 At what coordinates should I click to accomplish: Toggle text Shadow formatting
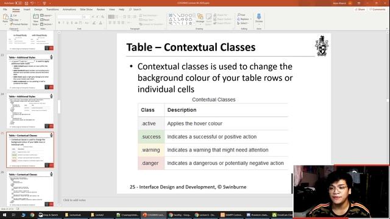72,23
